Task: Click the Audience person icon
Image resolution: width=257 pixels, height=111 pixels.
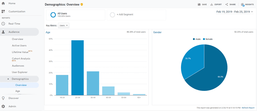Action: tap(3, 32)
